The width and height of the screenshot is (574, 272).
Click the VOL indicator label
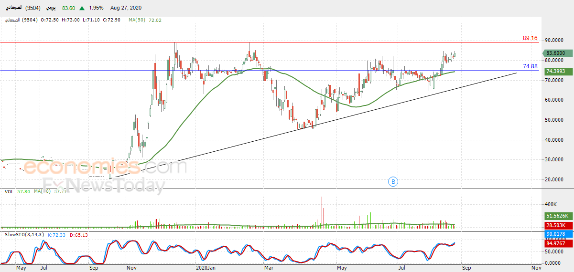(x=9, y=191)
